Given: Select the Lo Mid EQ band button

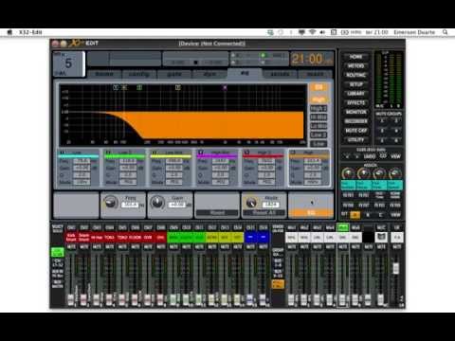Looking at the screenshot, I should (x=318, y=126).
